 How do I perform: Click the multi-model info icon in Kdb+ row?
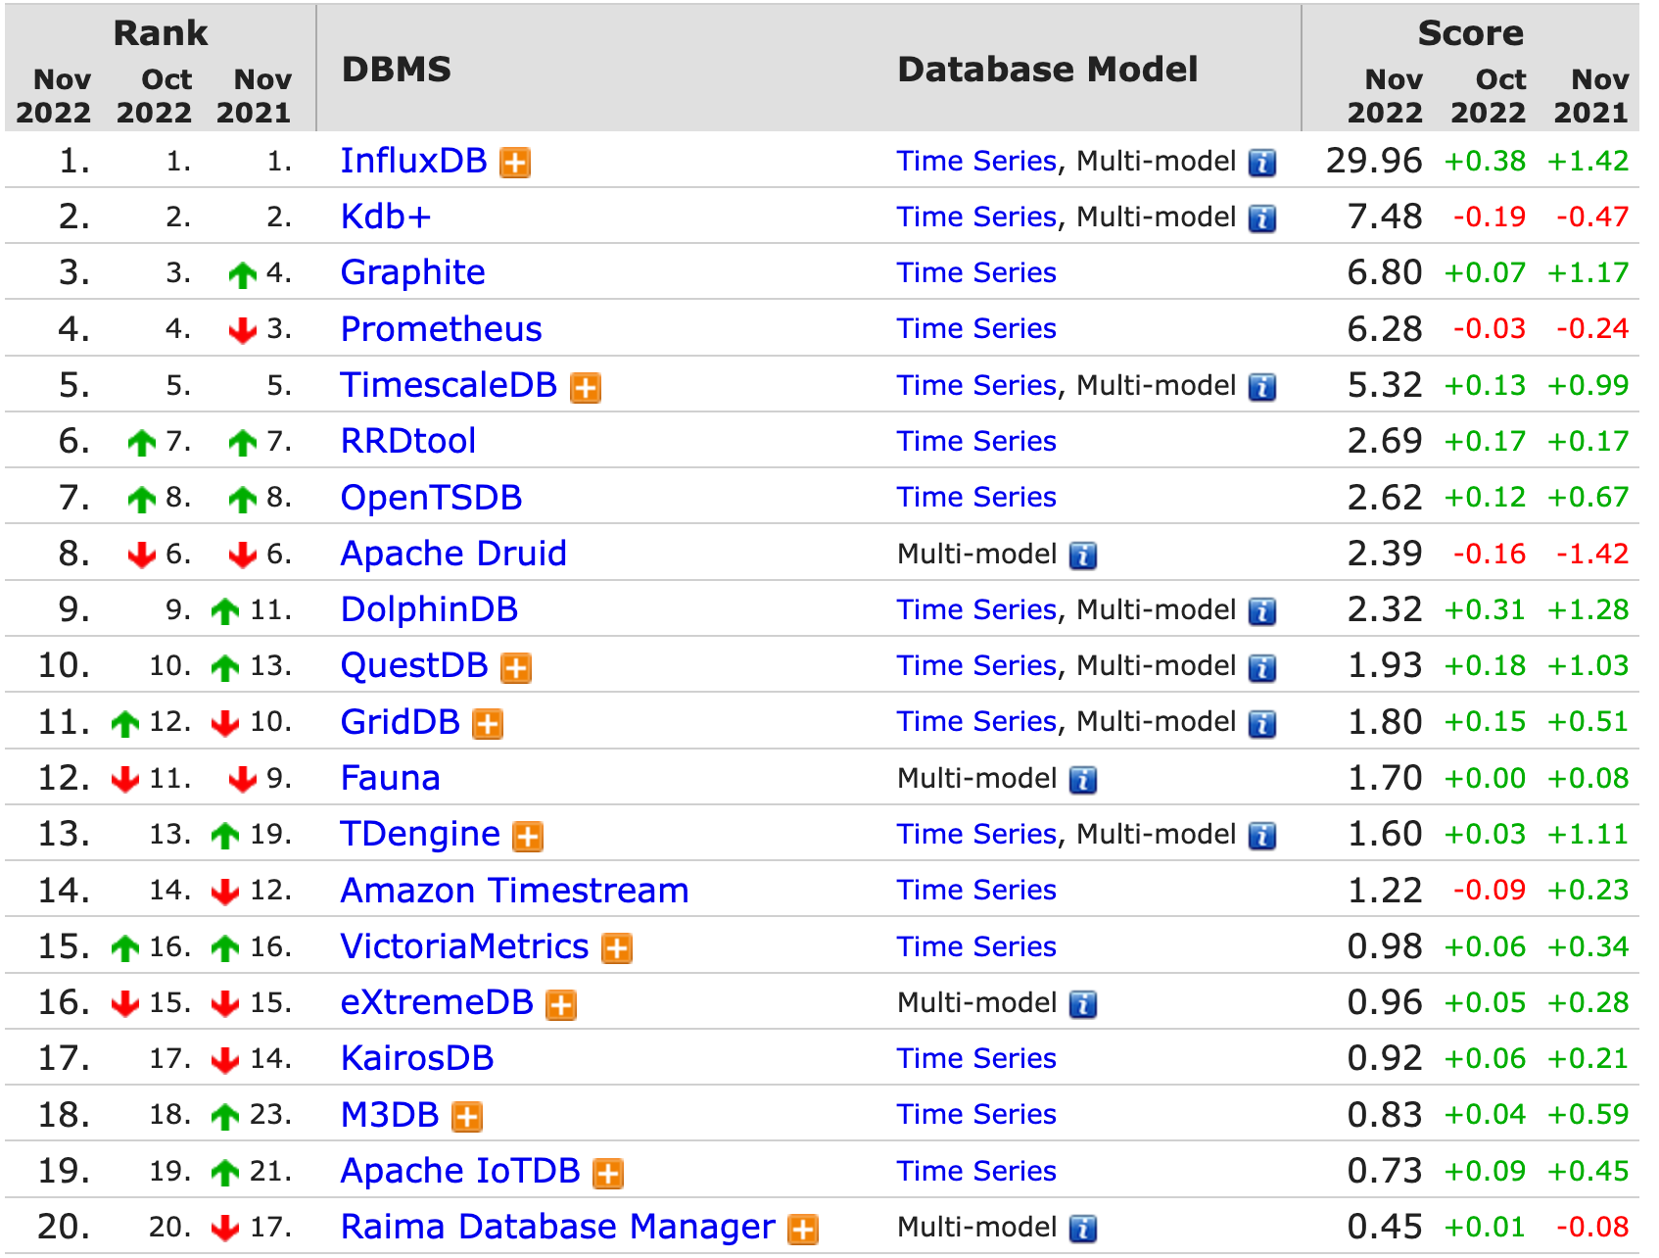[x=1262, y=218]
